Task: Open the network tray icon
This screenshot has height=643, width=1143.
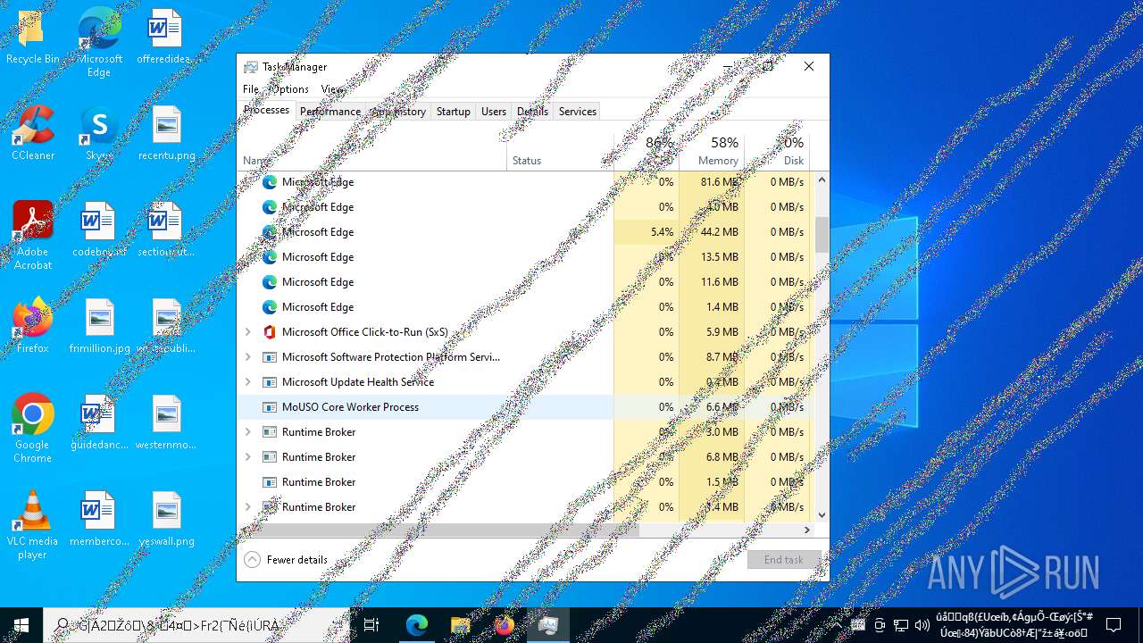Action: click(x=901, y=625)
